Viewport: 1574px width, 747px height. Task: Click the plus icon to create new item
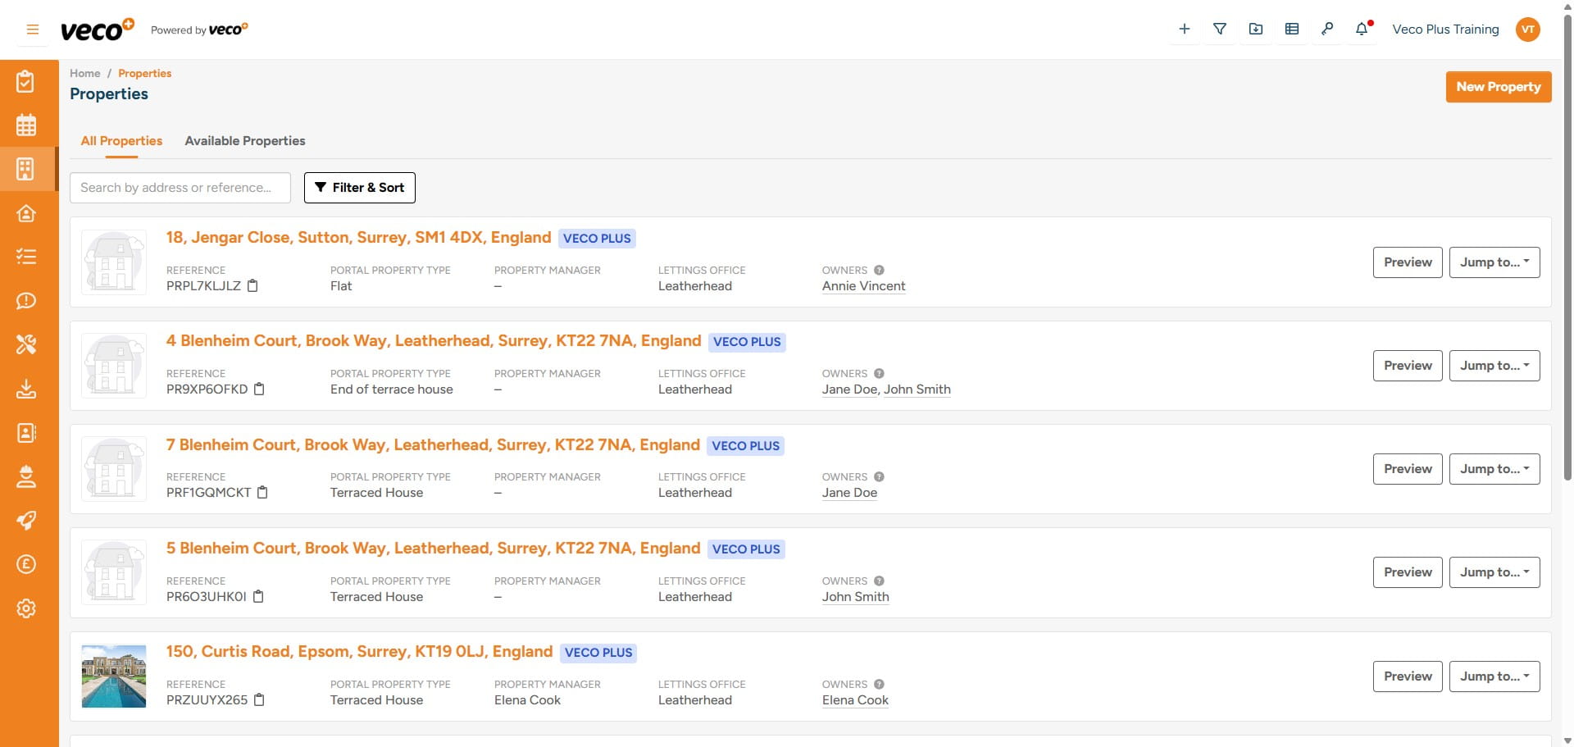(x=1184, y=29)
